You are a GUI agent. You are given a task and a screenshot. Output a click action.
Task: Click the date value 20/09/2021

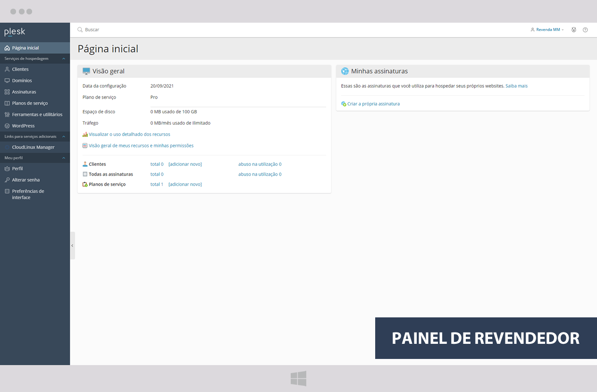[x=162, y=86]
